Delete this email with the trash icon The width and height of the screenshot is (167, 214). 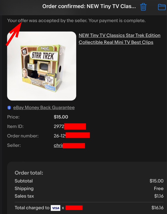click(x=143, y=7)
